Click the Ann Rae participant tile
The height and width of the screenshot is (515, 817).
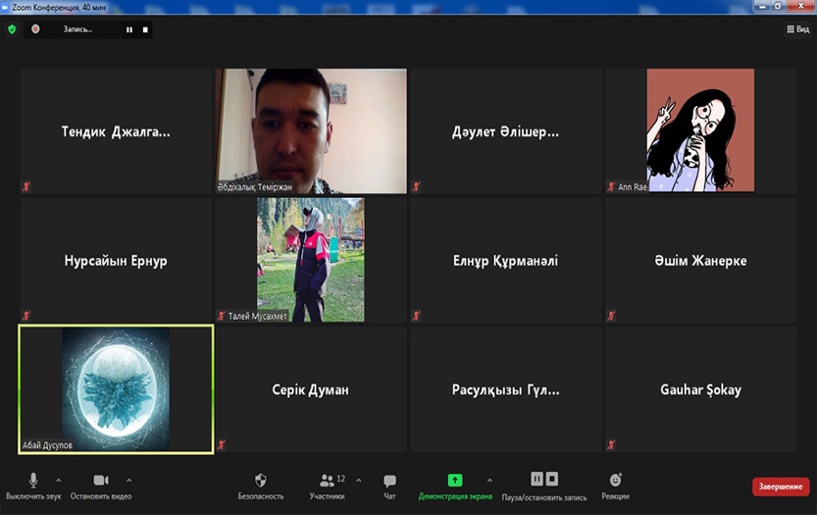[699, 130]
